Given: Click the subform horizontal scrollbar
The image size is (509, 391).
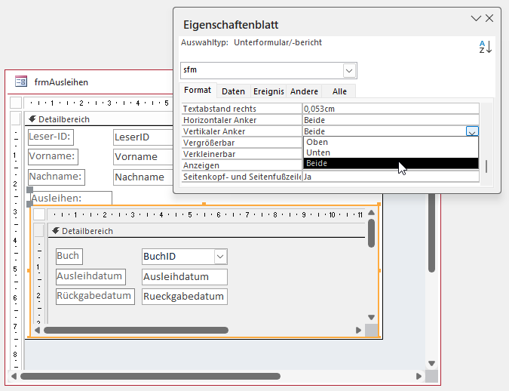Looking at the screenshot, I should coord(136,330).
